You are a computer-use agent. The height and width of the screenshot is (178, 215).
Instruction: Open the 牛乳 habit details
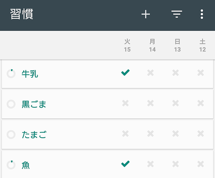pyautogui.click(x=30, y=74)
